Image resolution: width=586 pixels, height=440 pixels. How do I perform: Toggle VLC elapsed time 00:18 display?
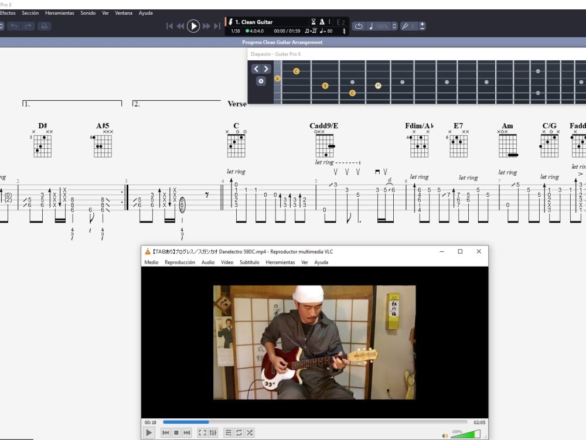tap(151, 422)
